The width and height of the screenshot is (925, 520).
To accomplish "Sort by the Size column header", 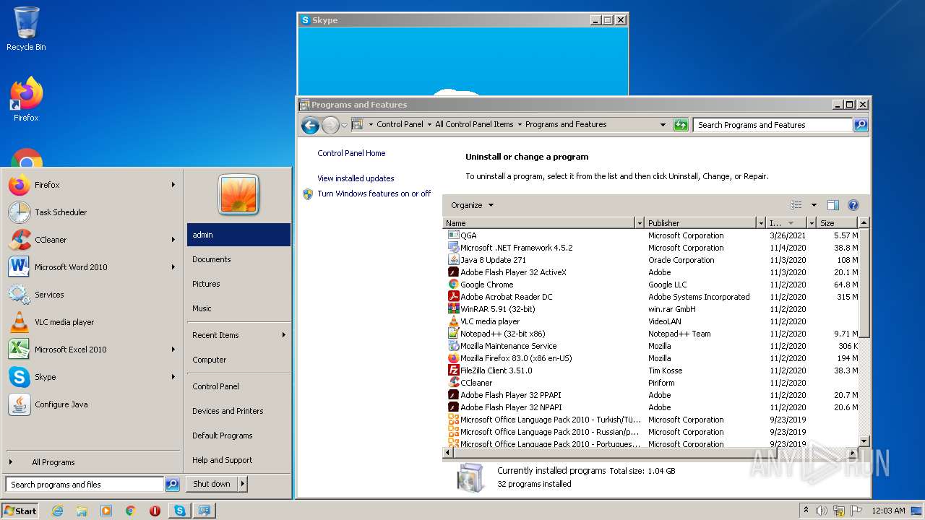I will click(837, 223).
